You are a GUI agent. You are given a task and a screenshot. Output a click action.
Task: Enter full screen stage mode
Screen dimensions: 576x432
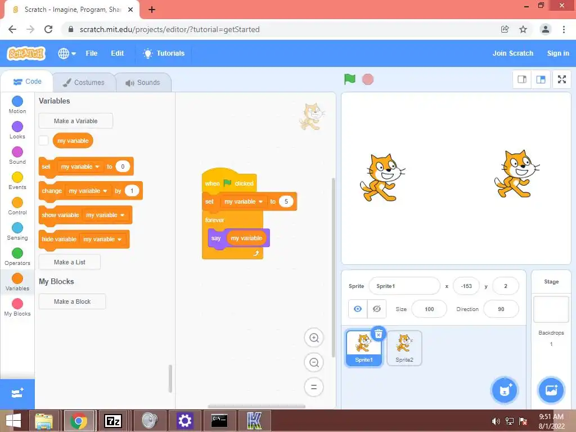tap(562, 79)
